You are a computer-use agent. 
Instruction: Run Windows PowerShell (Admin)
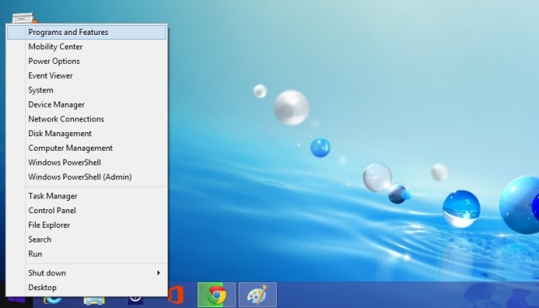pos(87,177)
